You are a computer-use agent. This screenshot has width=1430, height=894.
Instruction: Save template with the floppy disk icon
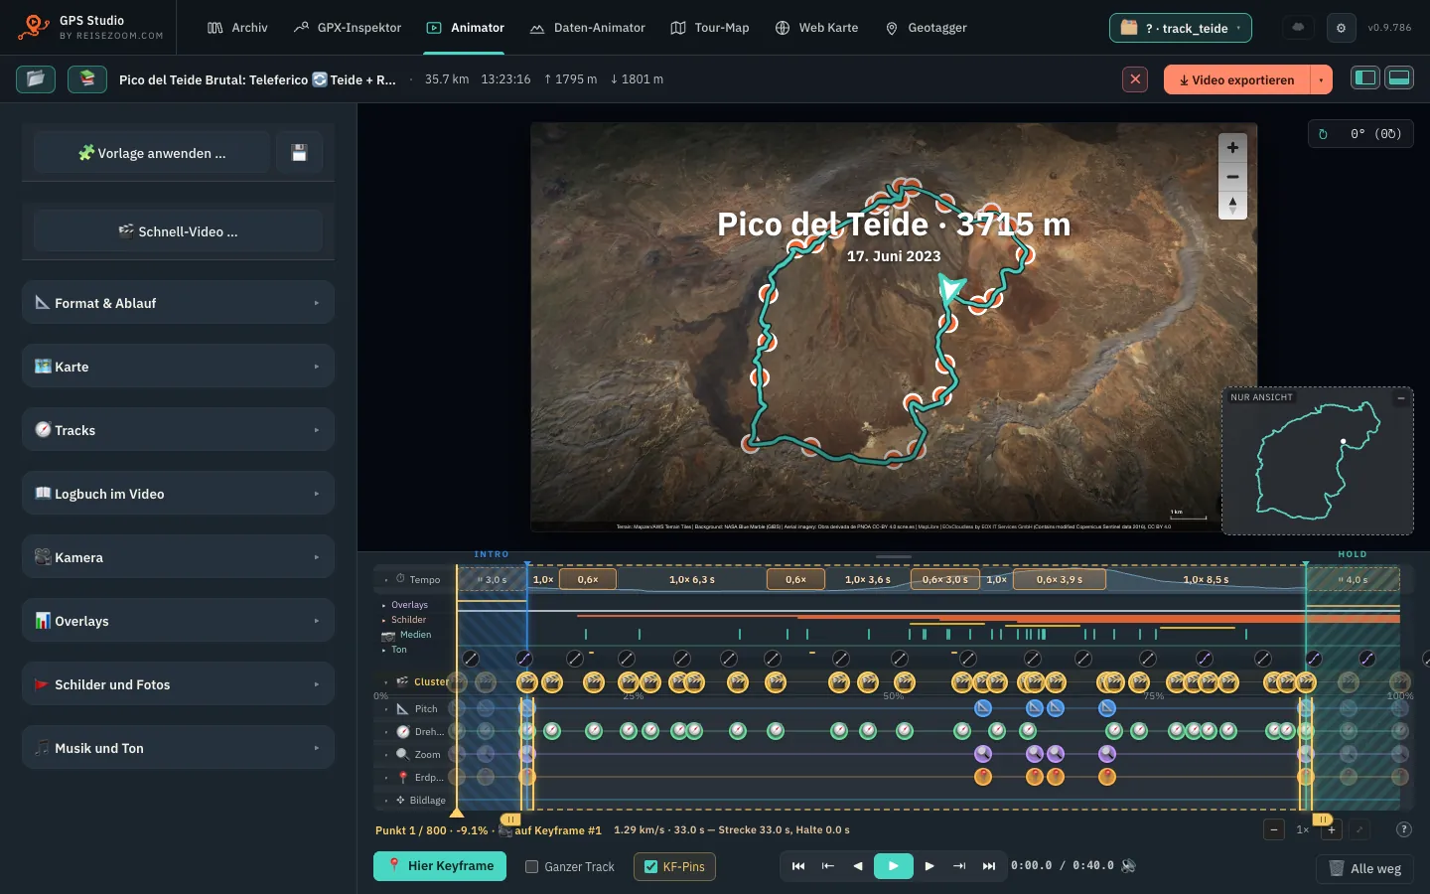point(299,153)
